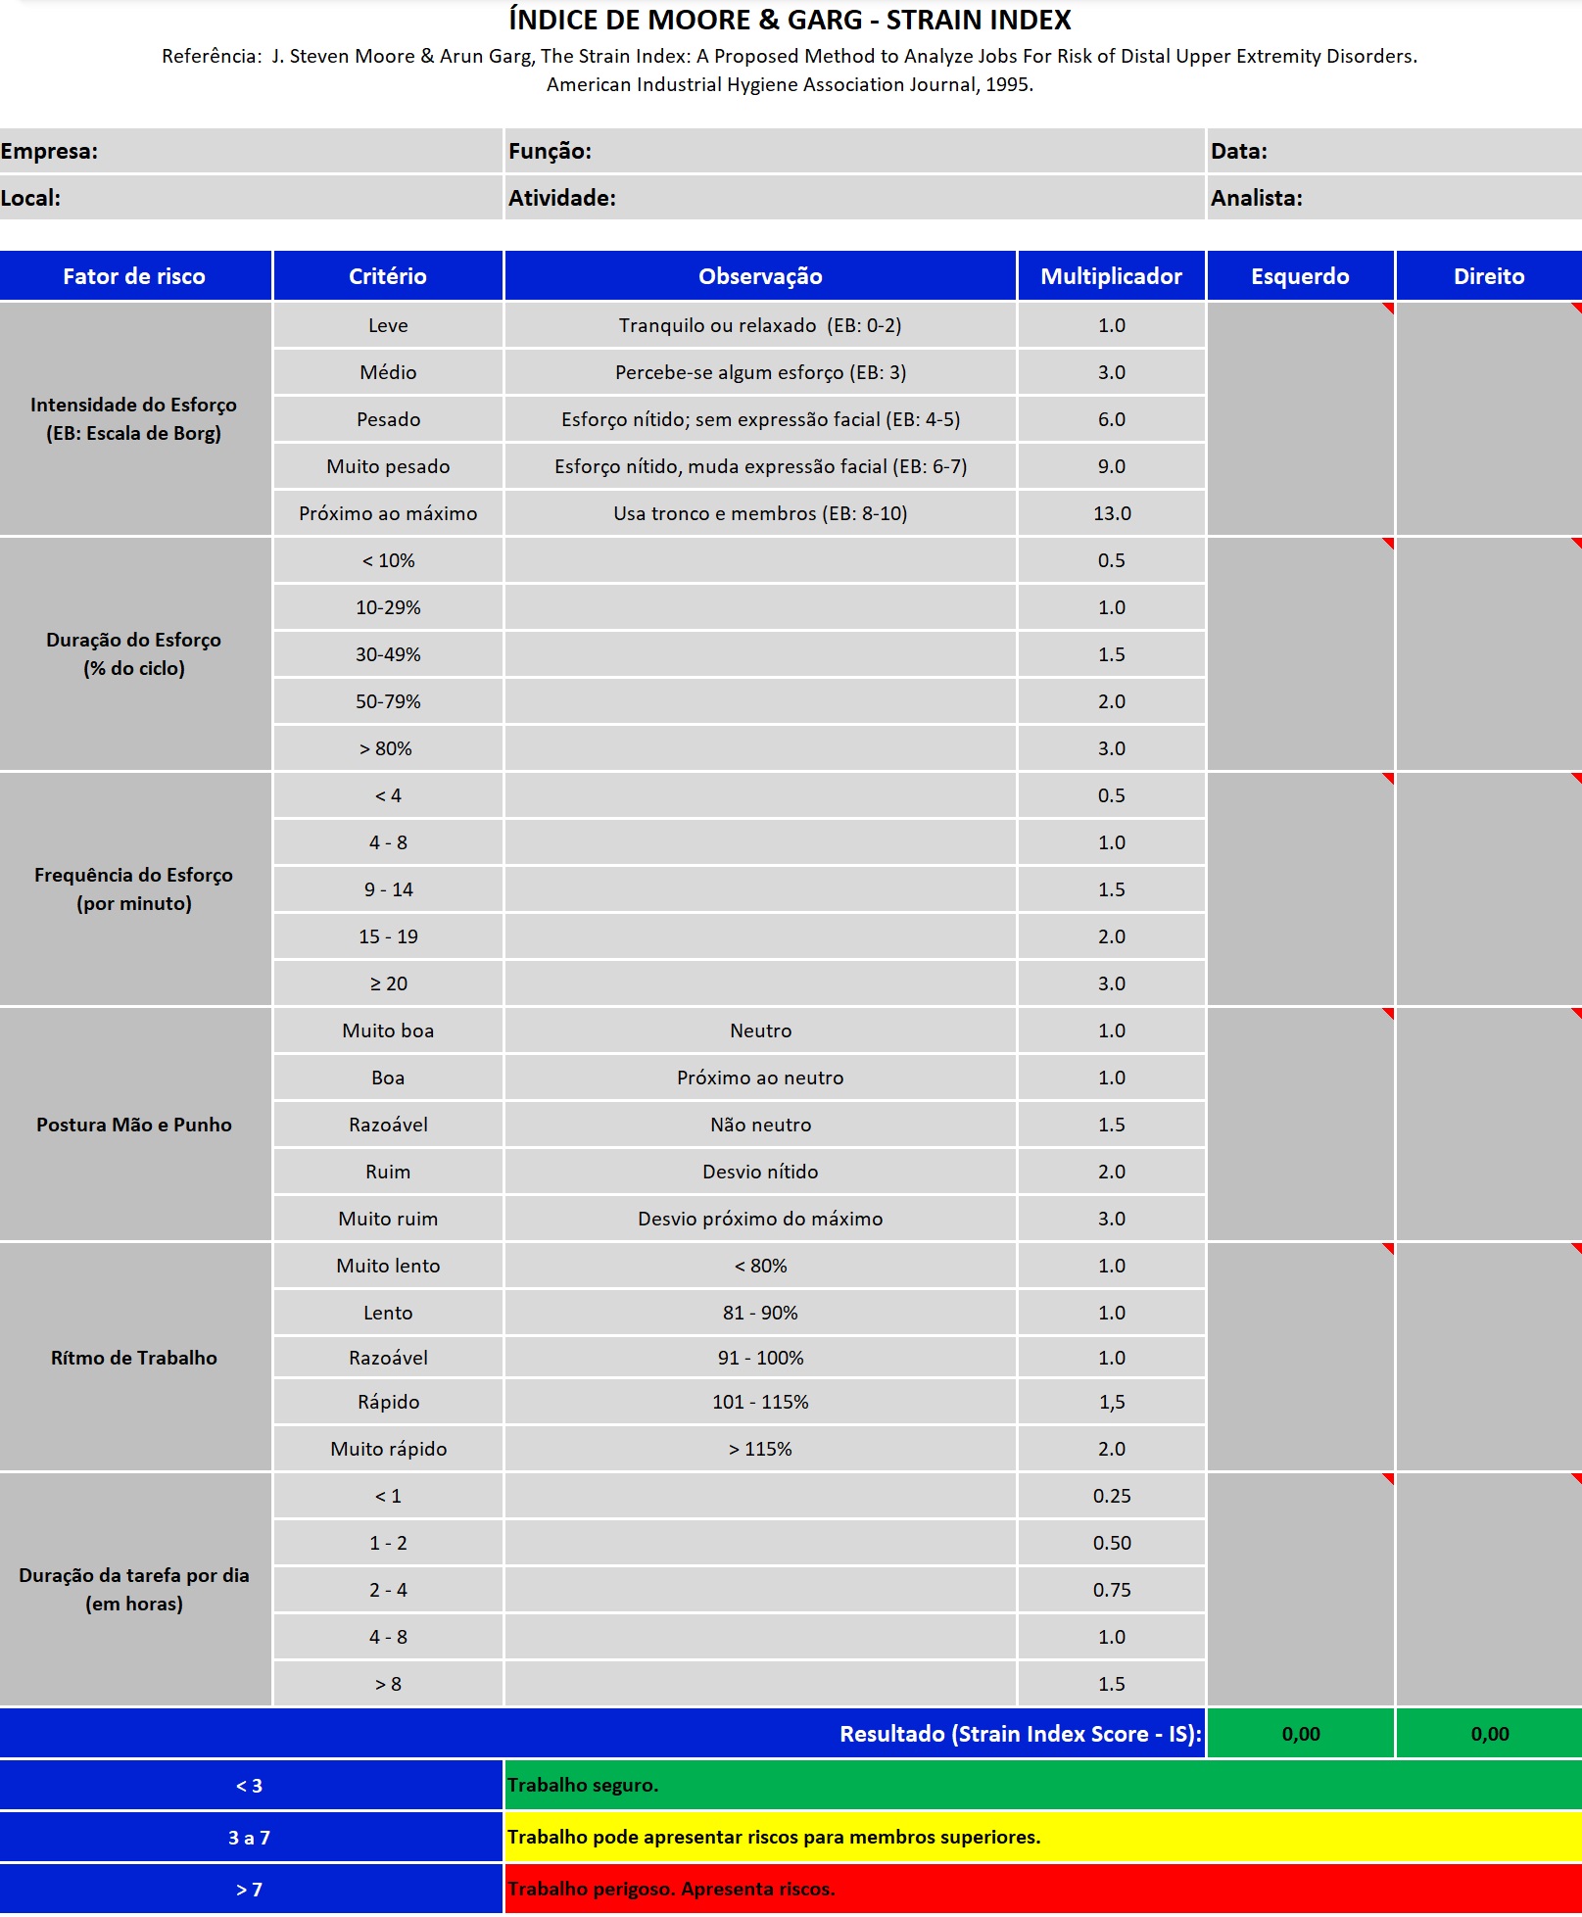
Task: Click red comment marker on Esquerdo intensity cell
Action: [1388, 309]
